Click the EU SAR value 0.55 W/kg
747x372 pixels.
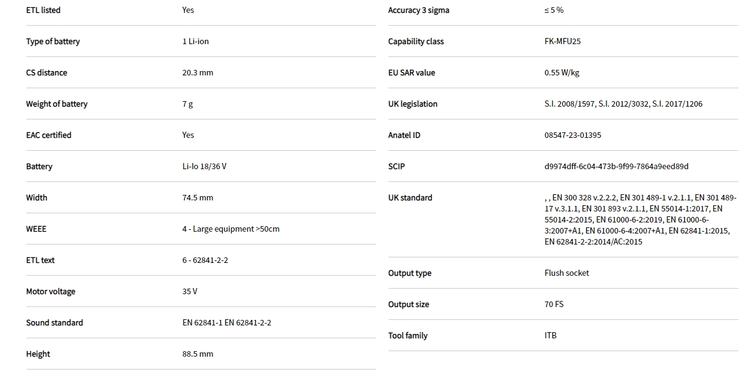[x=562, y=73]
